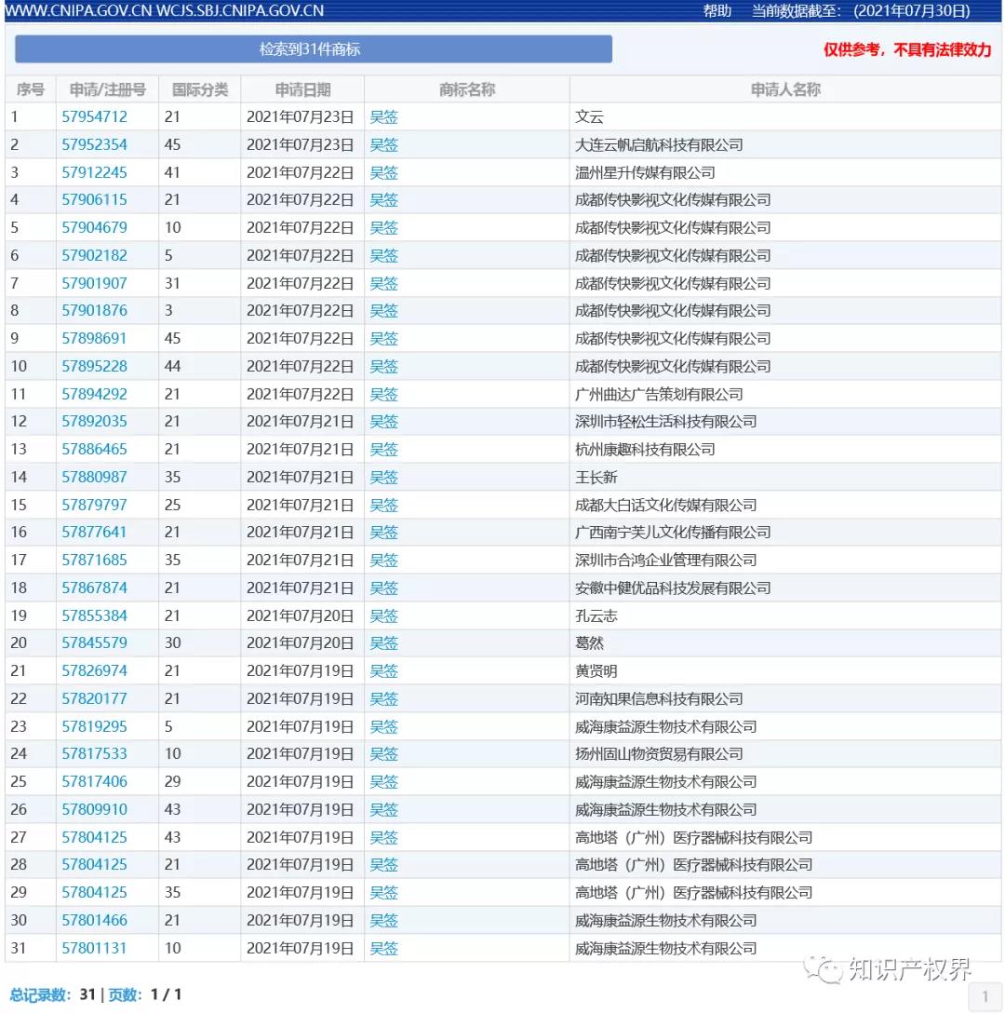This screenshot has height=1014, width=1005.
Task: Open 吴签 trademark for 深圳市合鸿企业管理有限公司
Action: [x=384, y=560]
